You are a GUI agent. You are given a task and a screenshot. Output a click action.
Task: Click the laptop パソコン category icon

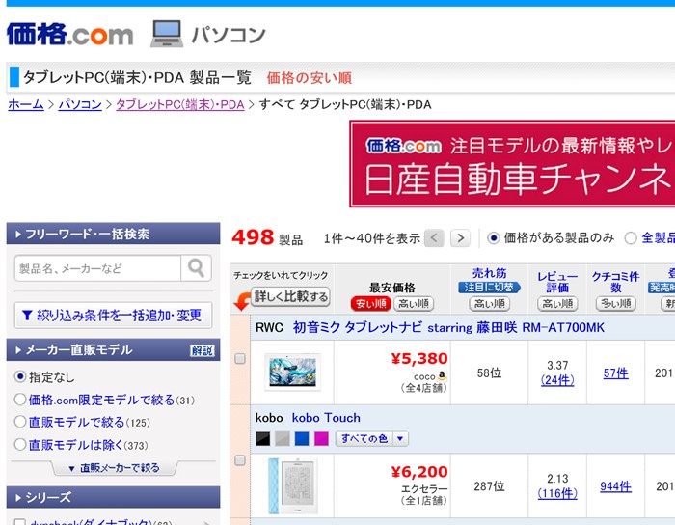166,34
